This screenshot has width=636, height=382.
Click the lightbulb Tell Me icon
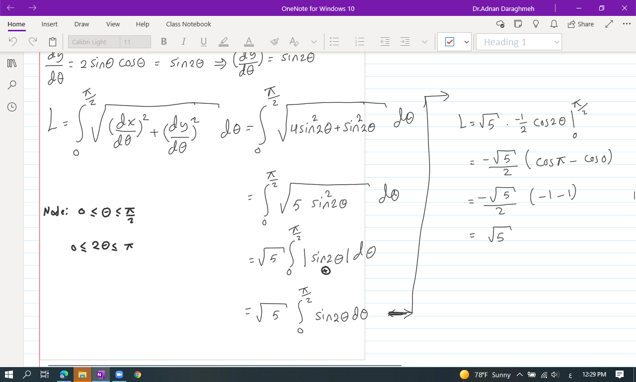[x=536, y=24]
